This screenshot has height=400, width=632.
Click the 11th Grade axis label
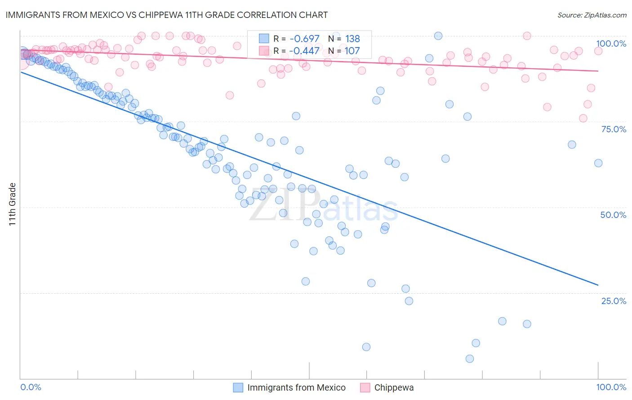pyautogui.click(x=12, y=204)
